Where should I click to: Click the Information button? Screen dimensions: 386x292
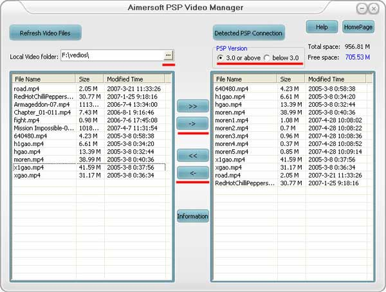point(193,216)
